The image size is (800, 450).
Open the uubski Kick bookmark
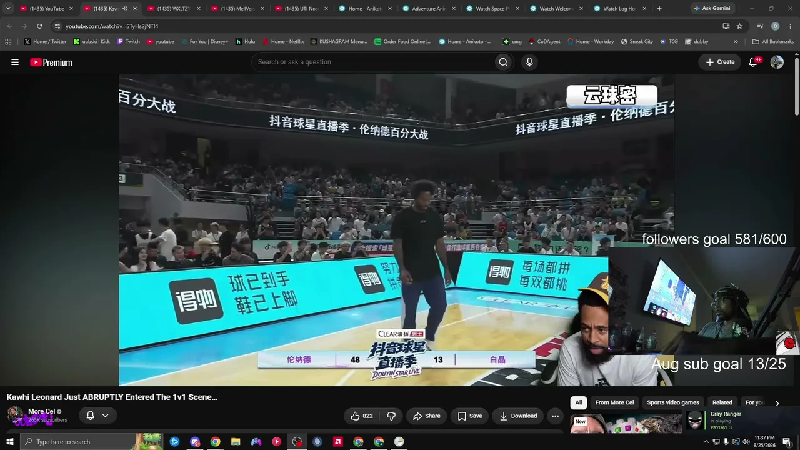pos(91,42)
